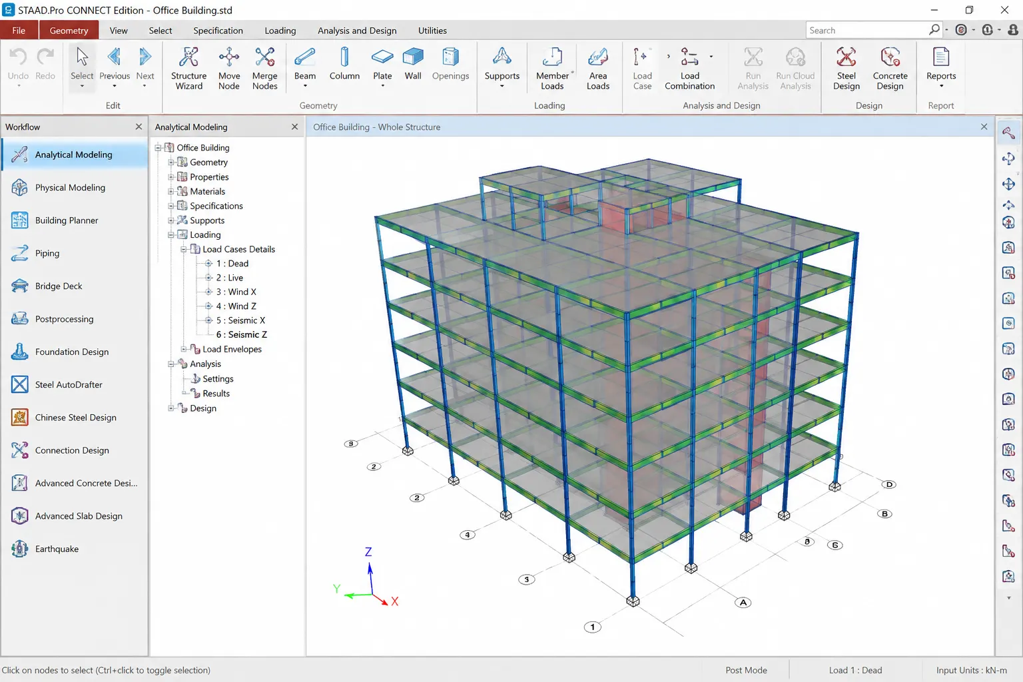1023x682 pixels.
Task: Open Load Combination tool
Action: (x=689, y=68)
